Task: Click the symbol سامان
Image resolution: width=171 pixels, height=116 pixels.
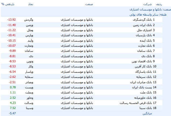Action: pos(29,51)
